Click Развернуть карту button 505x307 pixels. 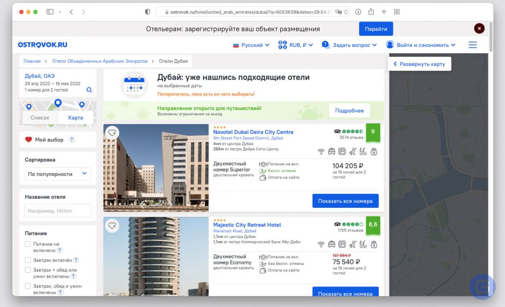coord(419,64)
